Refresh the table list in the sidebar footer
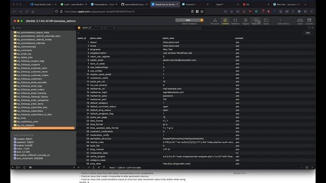 pyautogui.click(x=24, y=167)
